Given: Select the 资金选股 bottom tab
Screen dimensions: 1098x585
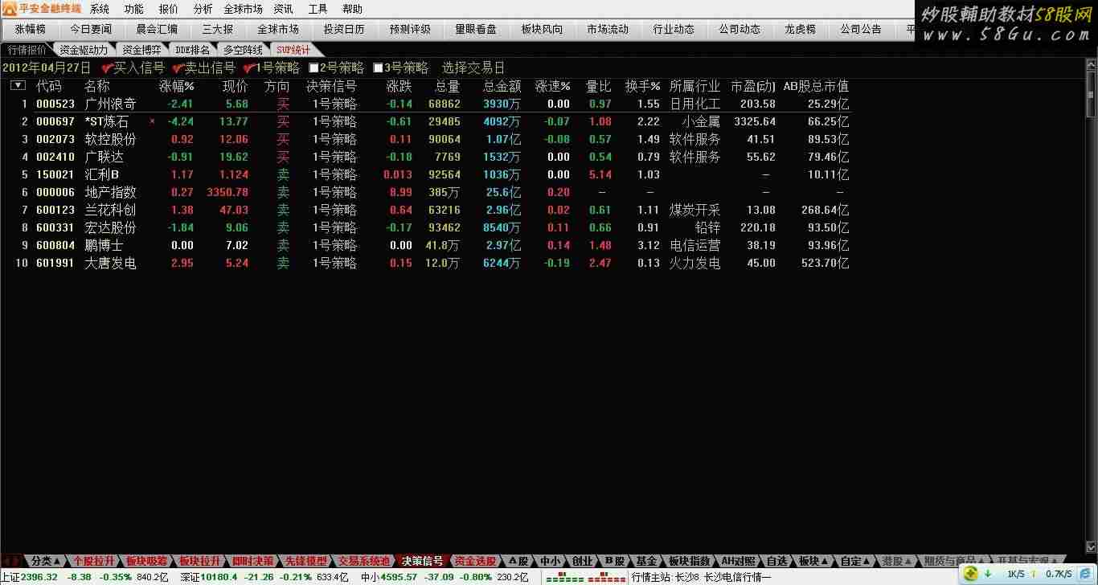Looking at the screenshot, I should point(475,561).
